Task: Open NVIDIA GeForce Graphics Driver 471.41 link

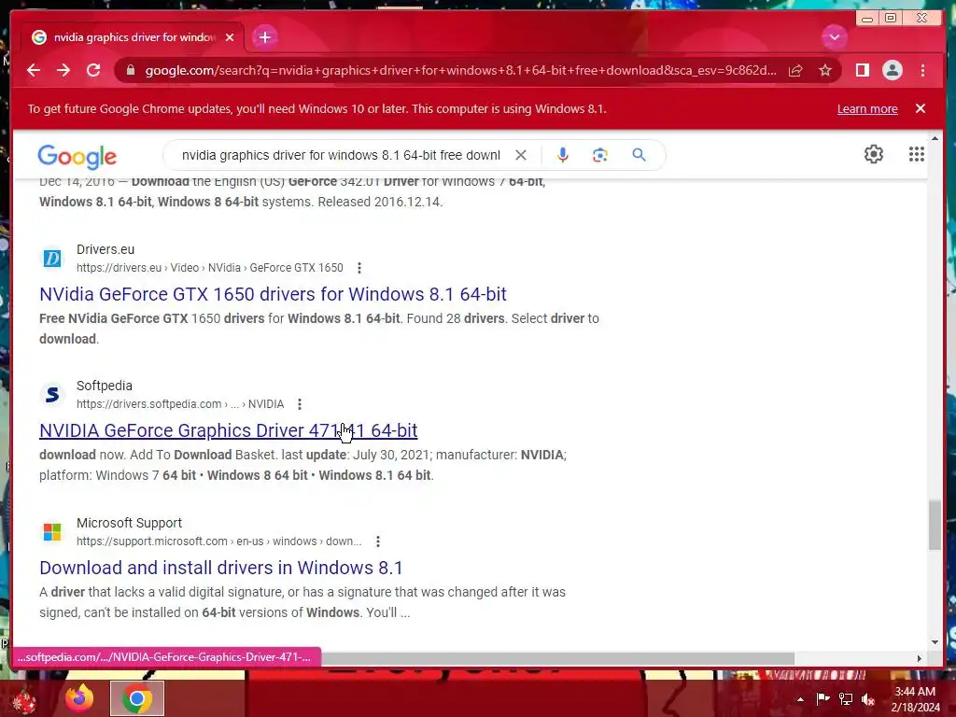Action: [228, 430]
